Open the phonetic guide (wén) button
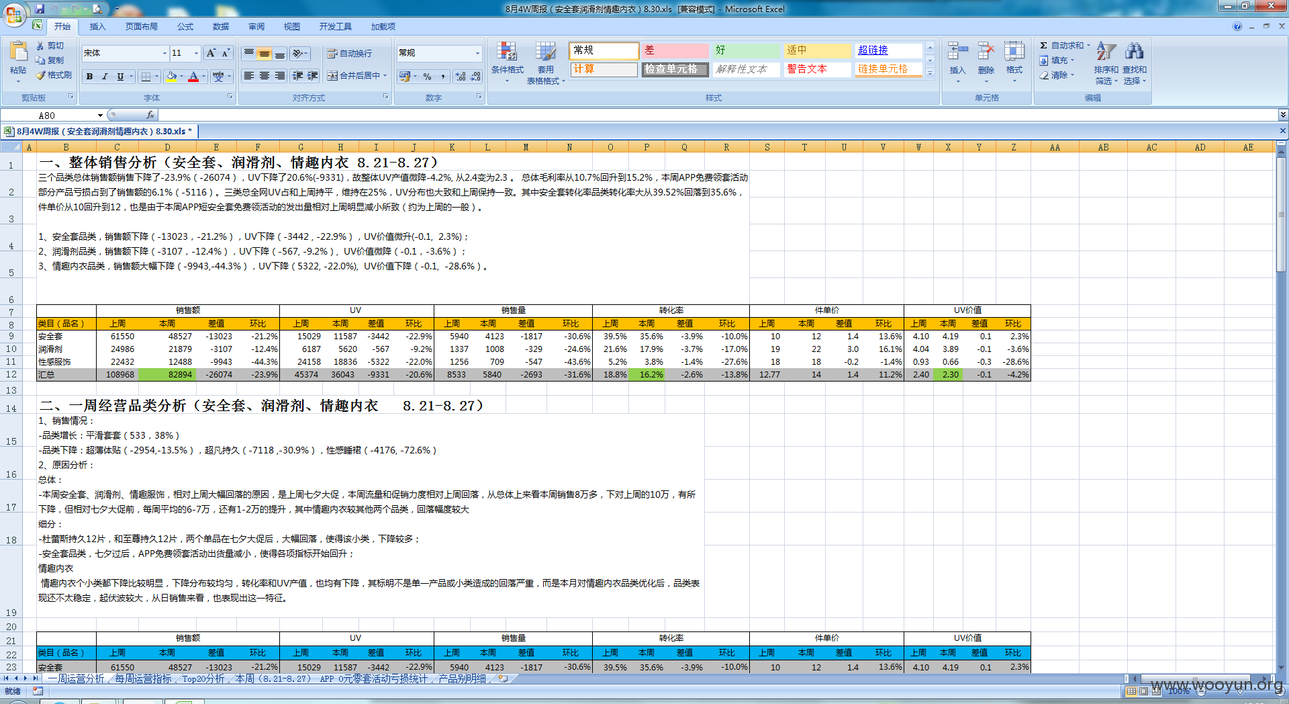The width and height of the screenshot is (1289, 704). tap(218, 77)
